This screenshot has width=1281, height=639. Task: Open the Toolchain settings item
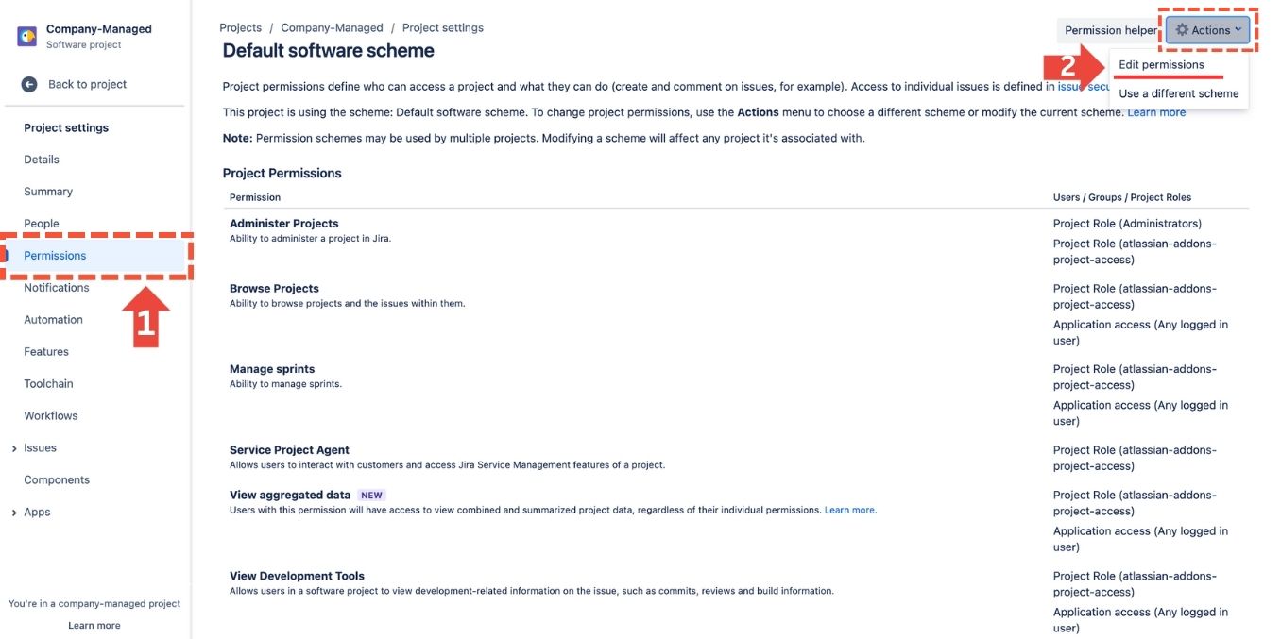tap(48, 384)
